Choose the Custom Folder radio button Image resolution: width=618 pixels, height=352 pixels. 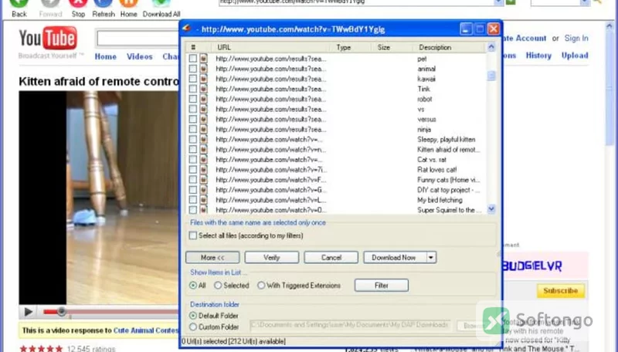coord(192,327)
